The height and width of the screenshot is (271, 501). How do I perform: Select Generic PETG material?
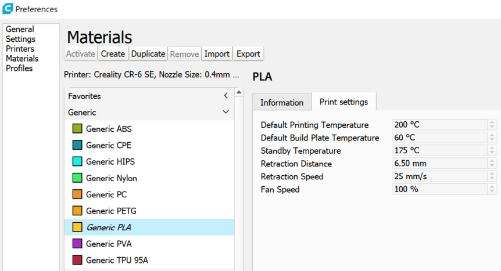(149, 211)
